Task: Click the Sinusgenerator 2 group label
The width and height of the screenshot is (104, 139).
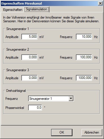Action: (18, 49)
